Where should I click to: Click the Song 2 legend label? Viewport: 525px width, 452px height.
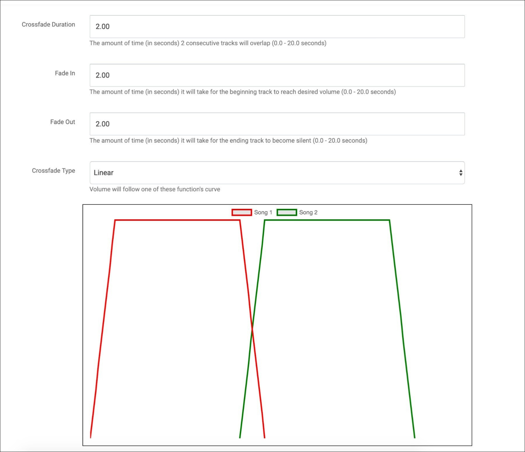[x=308, y=212]
